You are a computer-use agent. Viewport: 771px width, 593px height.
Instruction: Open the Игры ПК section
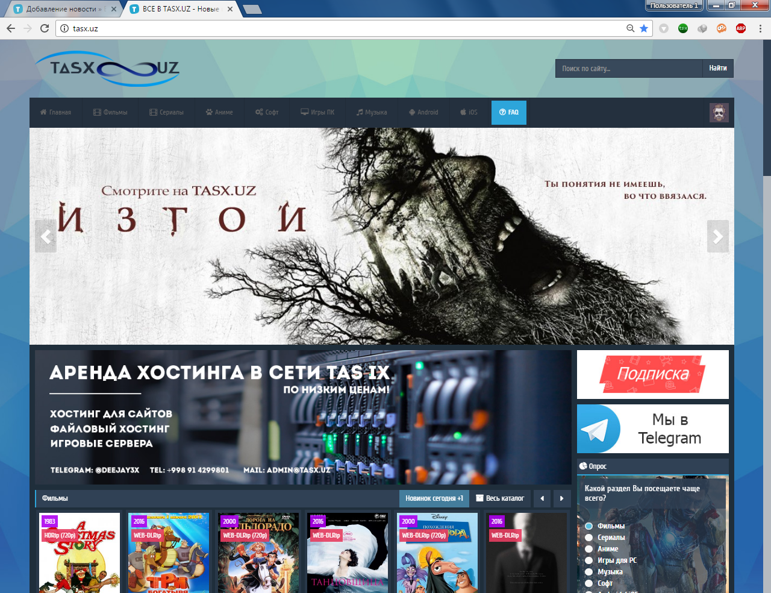point(317,113)
